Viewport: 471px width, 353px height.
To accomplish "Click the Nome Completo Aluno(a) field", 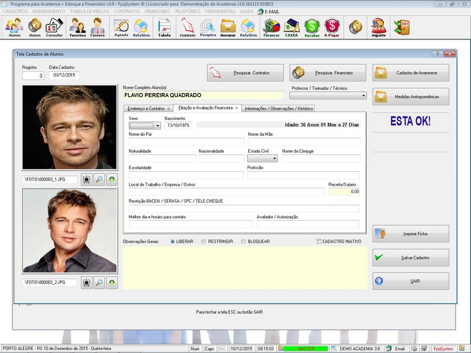I will [203, 95].
